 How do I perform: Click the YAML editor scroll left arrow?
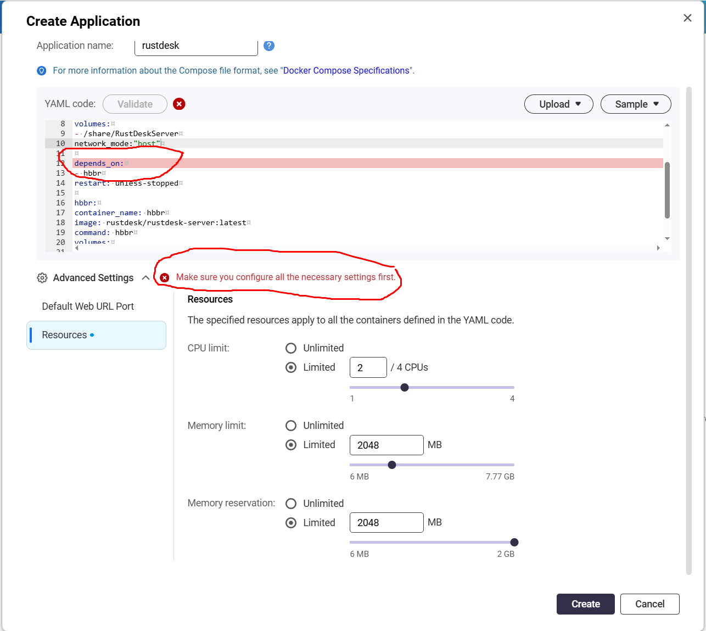pos(77,248)
